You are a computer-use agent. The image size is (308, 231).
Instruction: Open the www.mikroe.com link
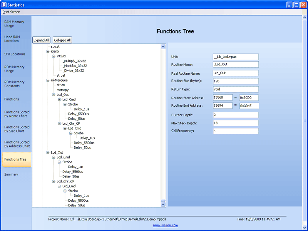click(166, 225)
